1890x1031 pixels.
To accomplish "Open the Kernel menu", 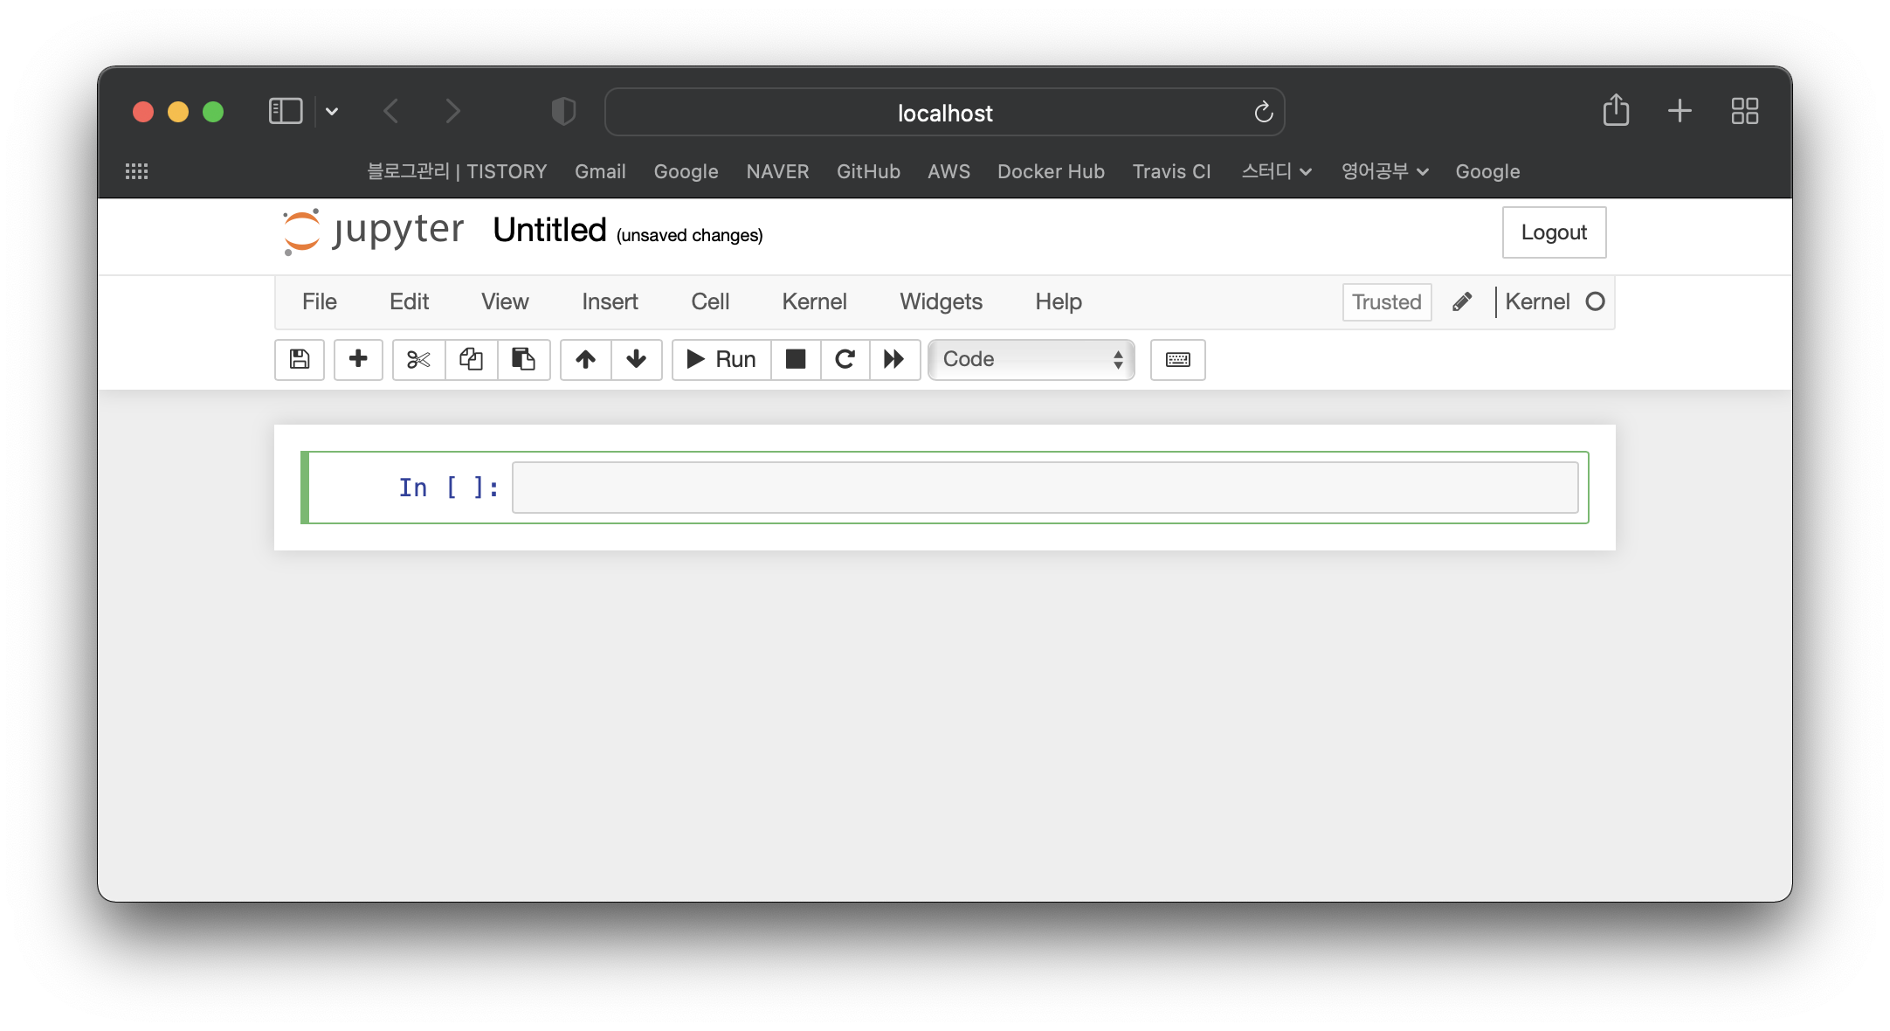I will click(814, 301).
